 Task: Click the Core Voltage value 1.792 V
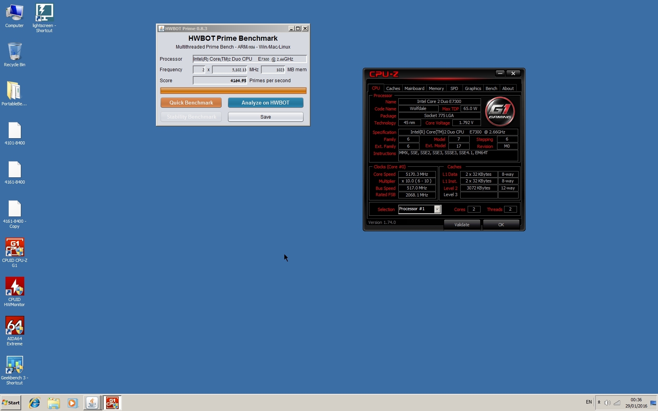pyautogui.click(x=466, y=123)
